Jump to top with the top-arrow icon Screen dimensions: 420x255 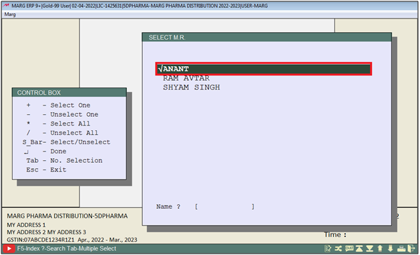click(x=359, y=248)
